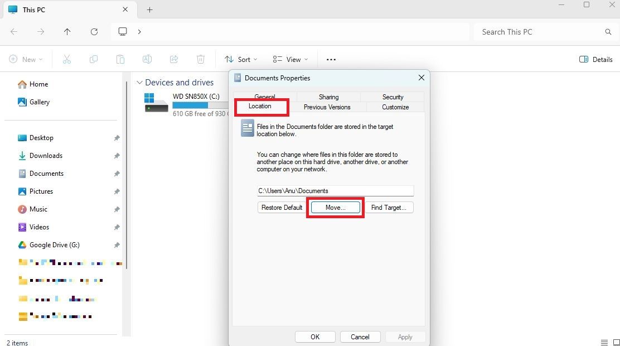
Task: Click the Cut scissors icon
Action: tap(67, 59)
